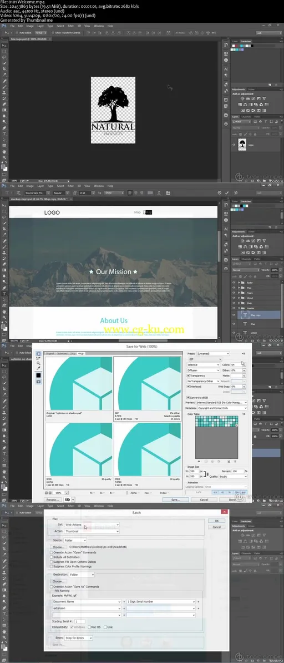Screen dimensions: 284x663
Task: Open the browser preview icon beside Preview button
Action: point(68,499)
